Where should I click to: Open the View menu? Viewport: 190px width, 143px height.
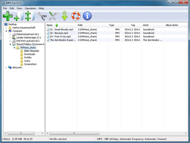[x=19, y=8]
